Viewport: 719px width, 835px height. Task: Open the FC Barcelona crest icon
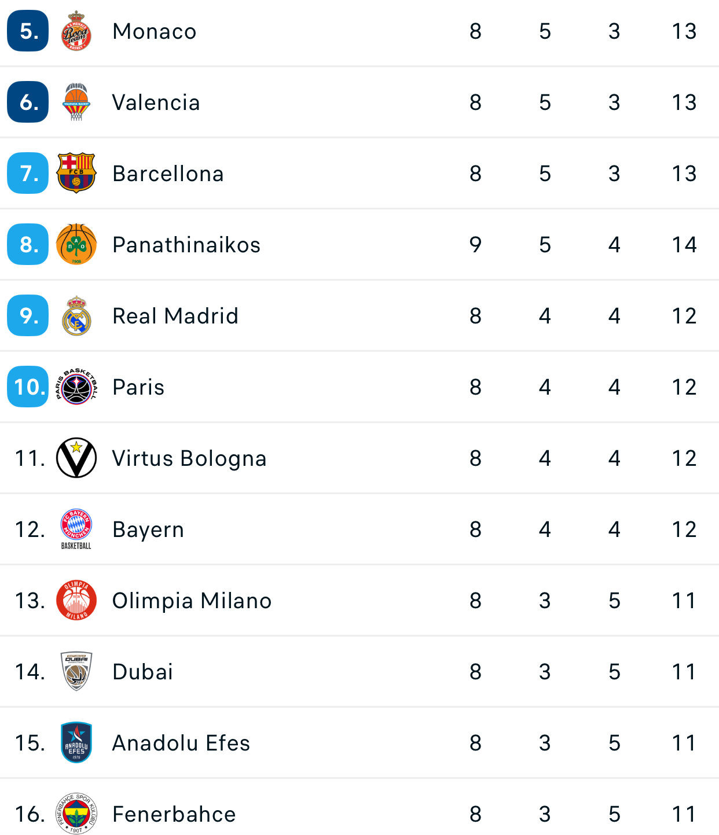point(76,173)
